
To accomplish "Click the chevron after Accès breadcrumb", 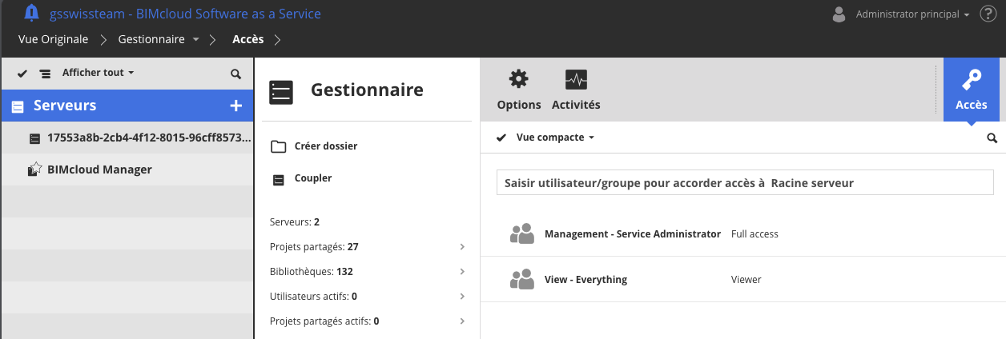I will pos(277,38).
